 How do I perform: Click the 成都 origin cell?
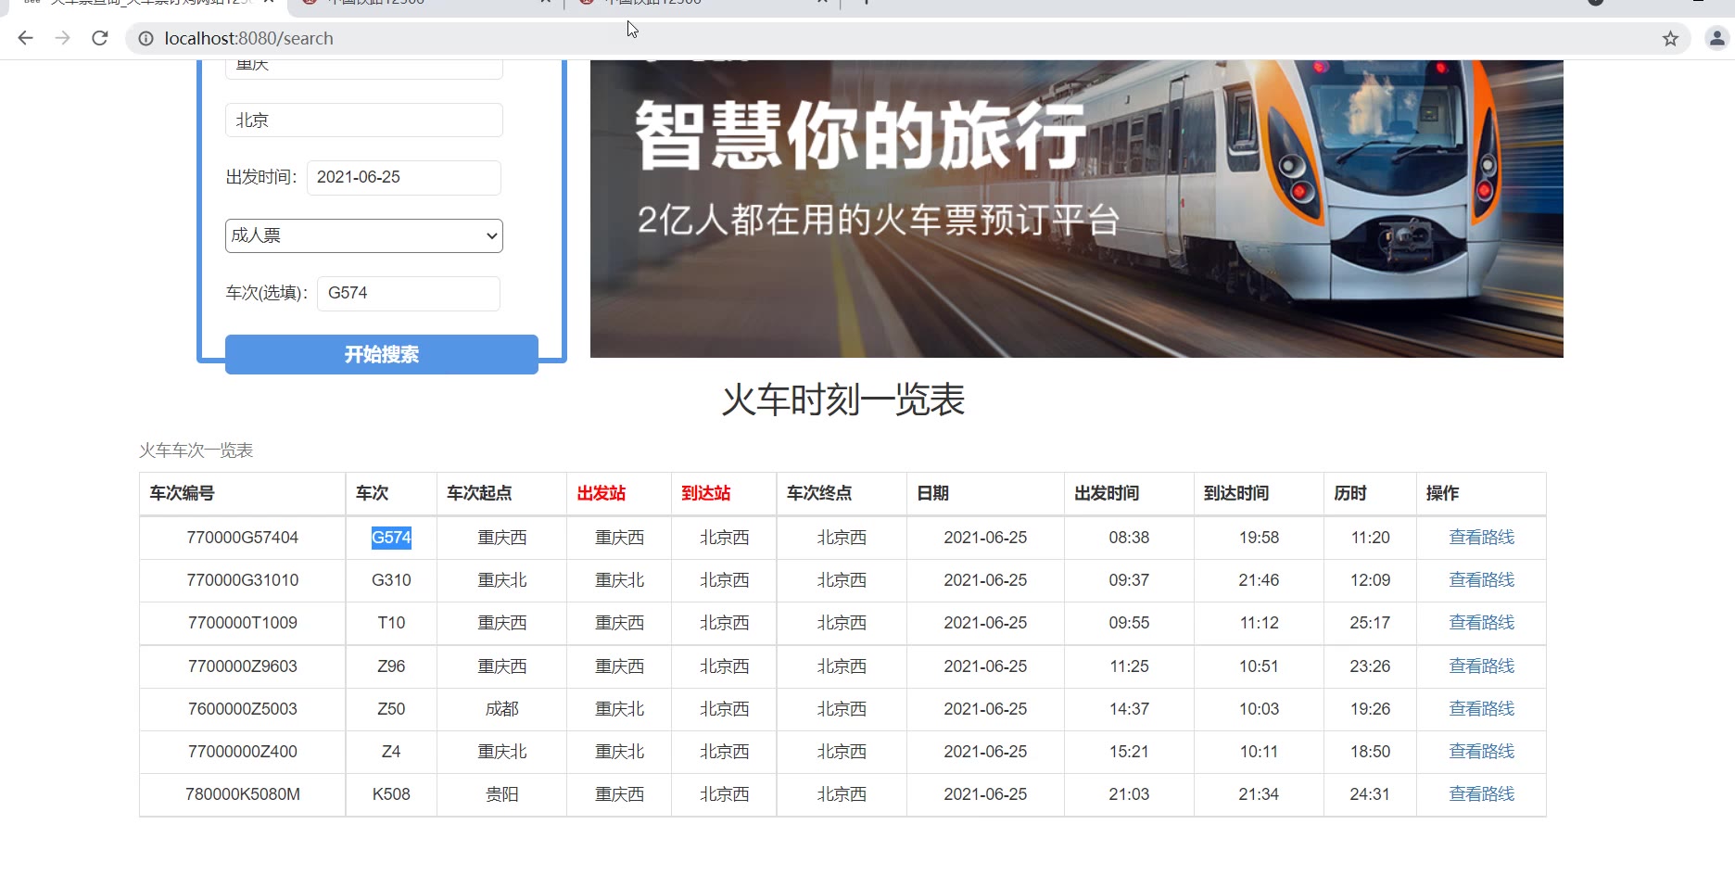[x=502, y=709]
